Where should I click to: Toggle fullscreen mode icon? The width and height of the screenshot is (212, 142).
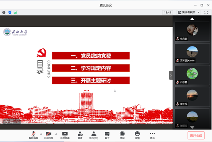tap(206, 13)
